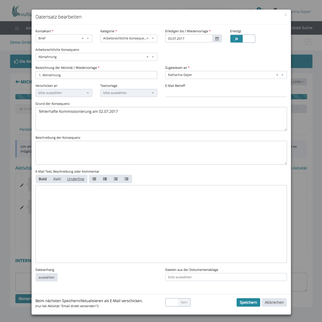The width and height of the screenshot is (322, 322).
Task: Clear the Kontaktart selection 'Brief'
Action: coord(82,38)
